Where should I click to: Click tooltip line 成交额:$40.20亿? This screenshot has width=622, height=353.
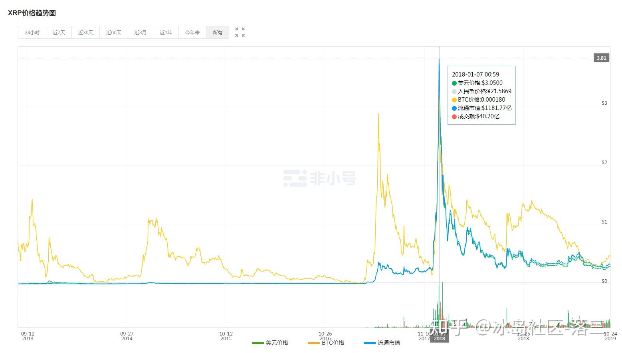click(475, 116)
